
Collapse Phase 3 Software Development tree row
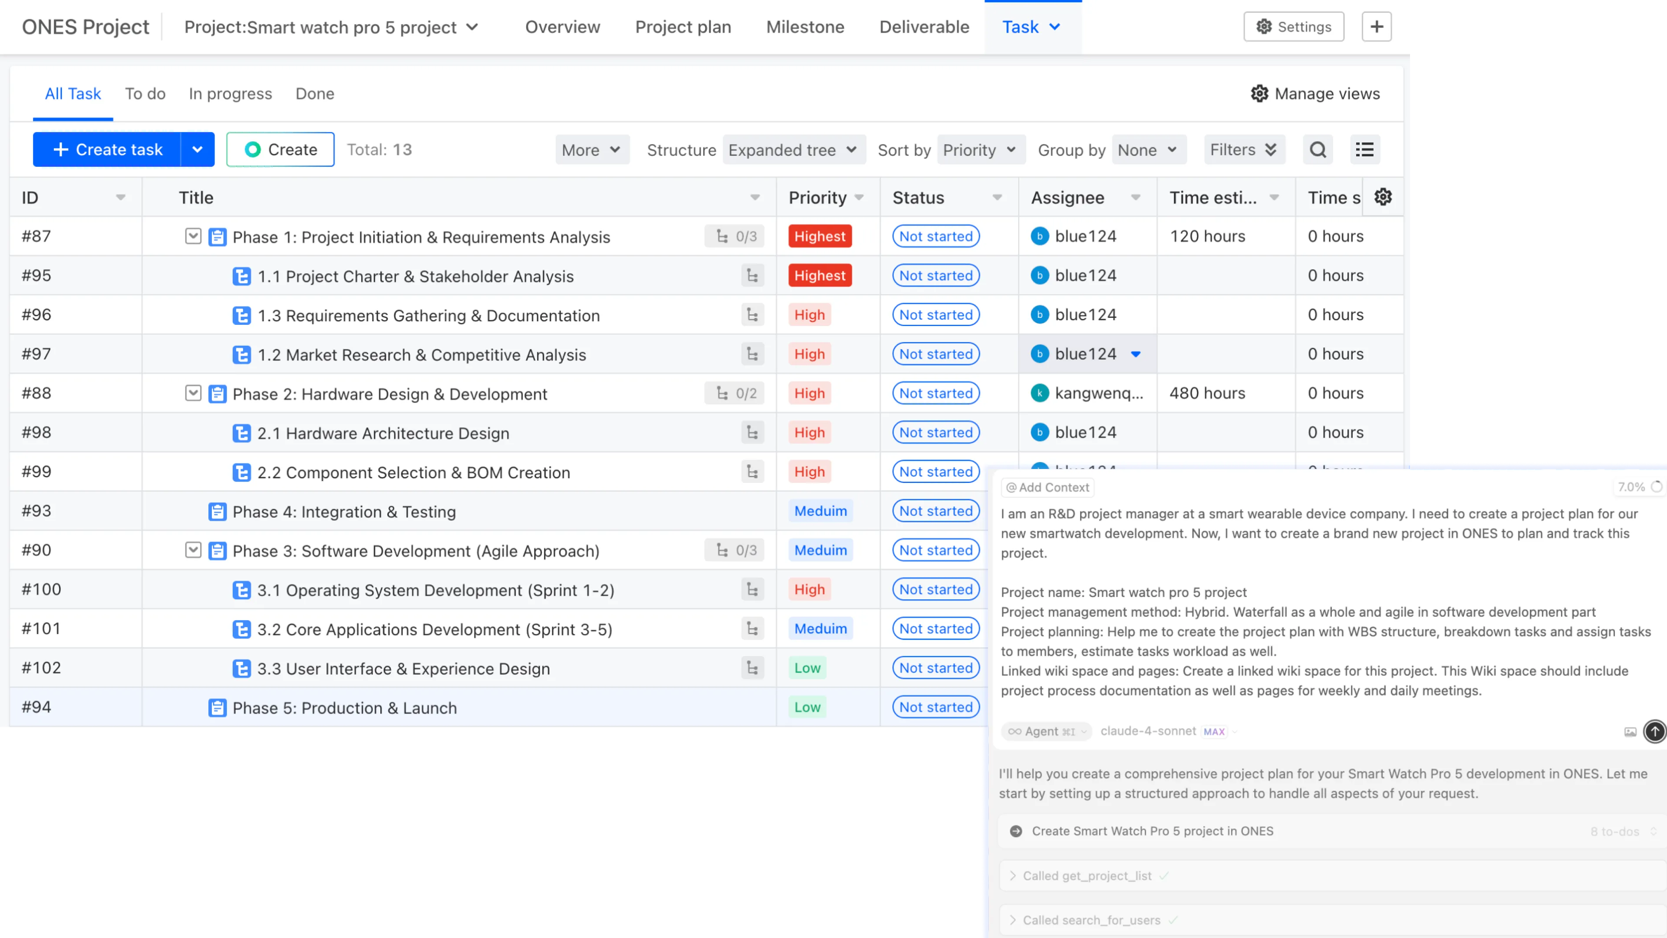point(193,550)
